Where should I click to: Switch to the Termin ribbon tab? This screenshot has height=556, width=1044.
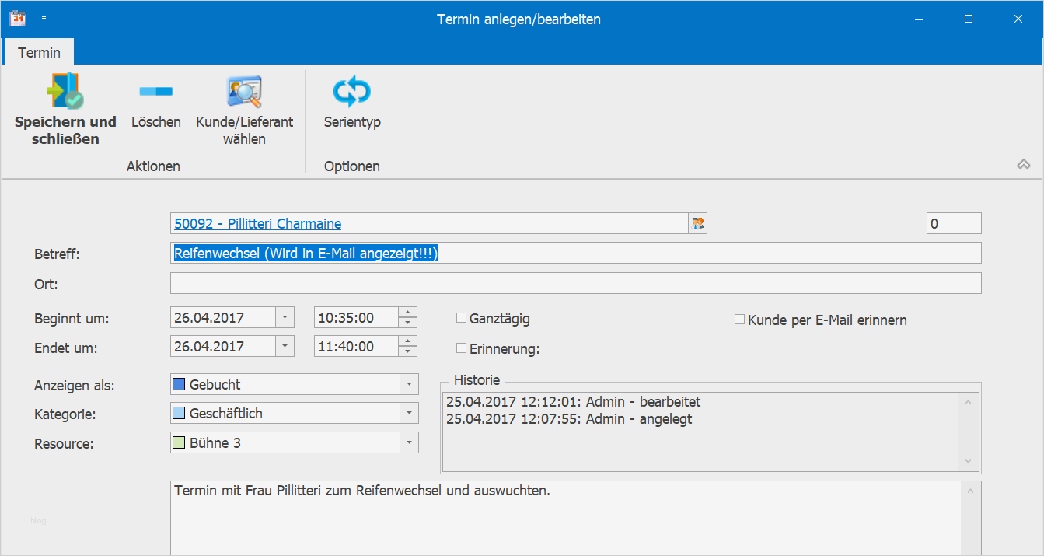tap(38, 52)
